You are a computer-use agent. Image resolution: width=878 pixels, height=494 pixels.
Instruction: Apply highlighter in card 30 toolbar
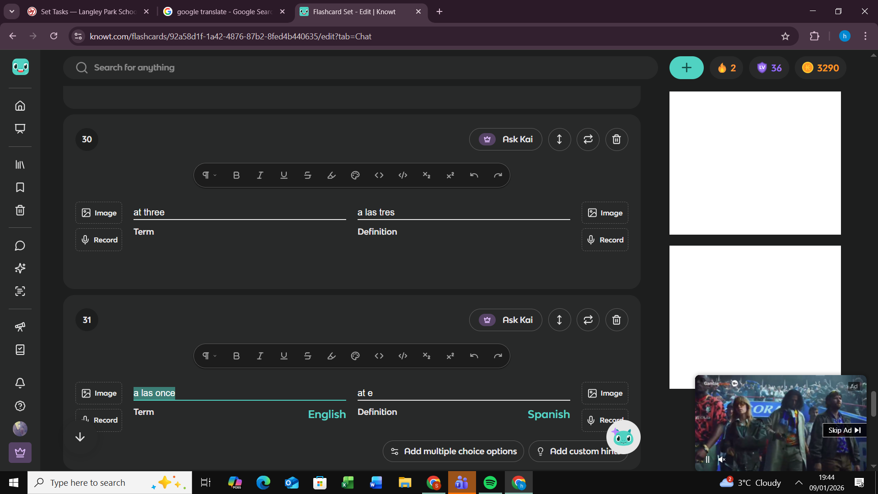(x=331, y=175)
